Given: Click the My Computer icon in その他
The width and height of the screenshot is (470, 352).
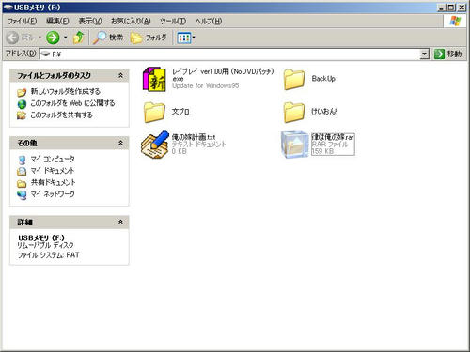Looking at the screenshot, I should pos(22,160).
